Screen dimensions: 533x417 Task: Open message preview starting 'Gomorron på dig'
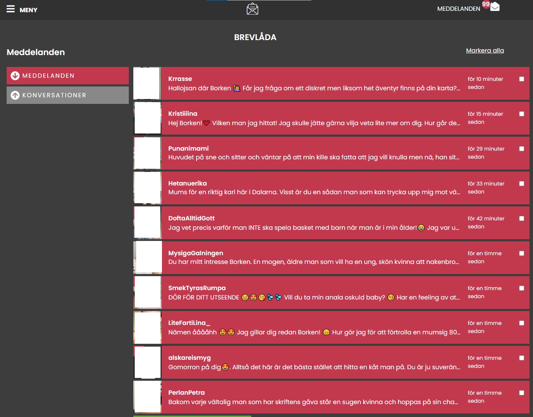(x=314, y=367)
